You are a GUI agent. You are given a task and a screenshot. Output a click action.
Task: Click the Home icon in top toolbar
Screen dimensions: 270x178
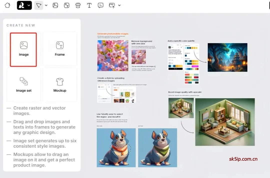click(7, 5)
